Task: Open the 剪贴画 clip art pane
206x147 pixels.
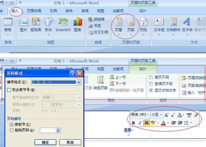Action: 36,25
